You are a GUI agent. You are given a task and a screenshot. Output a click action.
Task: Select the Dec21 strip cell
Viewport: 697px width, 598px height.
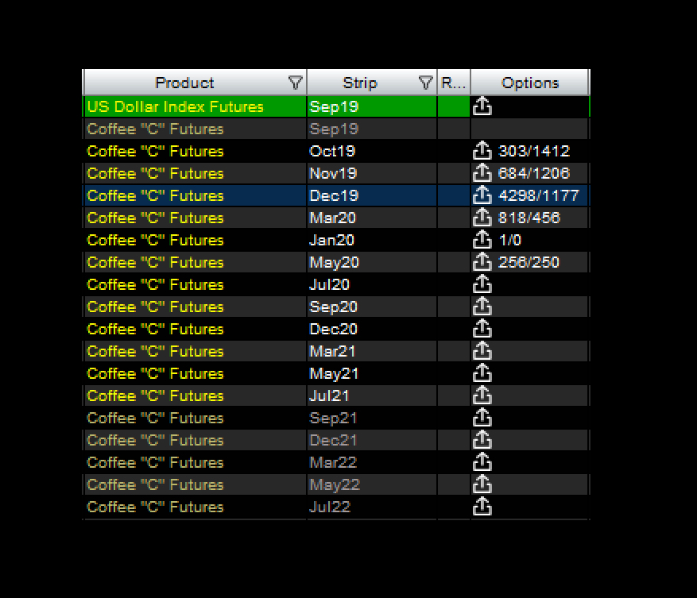click(372, 440)
